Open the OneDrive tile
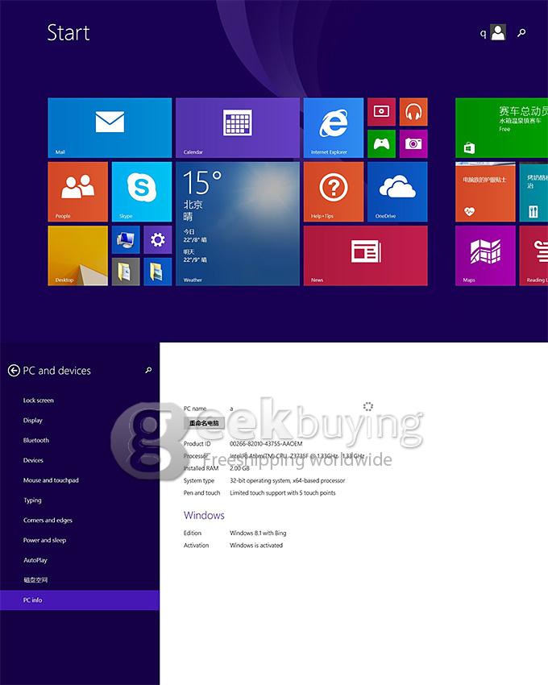The height and width of the screenshot is (685, 548). tap(397, 192)
